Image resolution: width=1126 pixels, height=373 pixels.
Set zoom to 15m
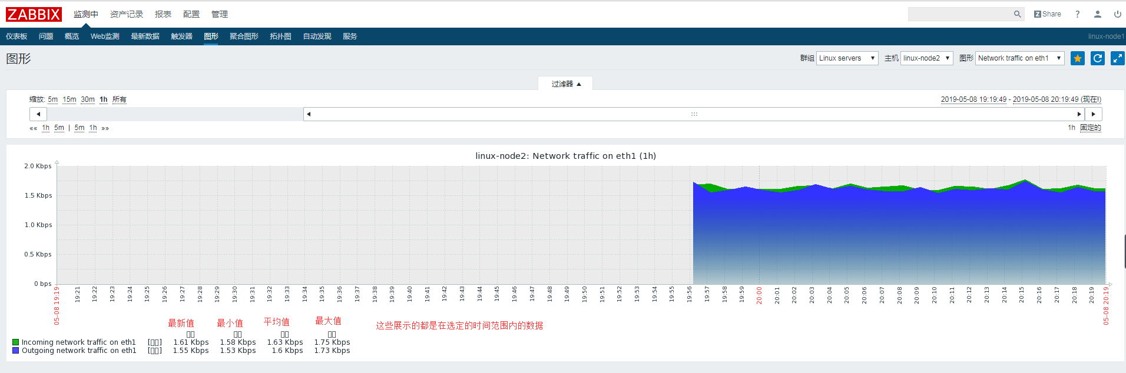[69, 99]
